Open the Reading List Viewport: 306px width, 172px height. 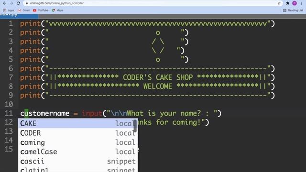pos(293,11)
